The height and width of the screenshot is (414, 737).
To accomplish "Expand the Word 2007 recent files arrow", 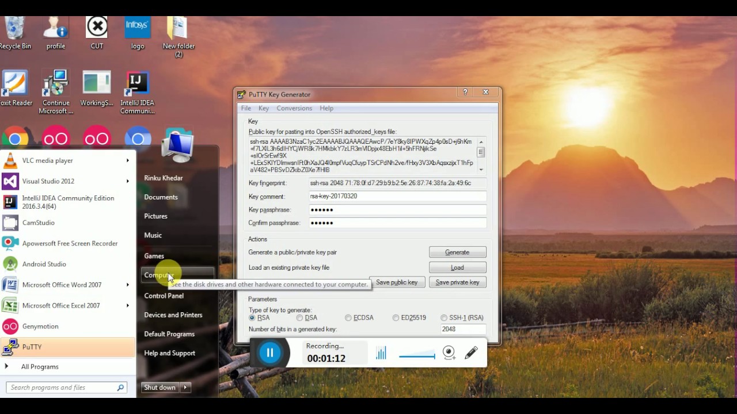I will click(x=127, y=285).
